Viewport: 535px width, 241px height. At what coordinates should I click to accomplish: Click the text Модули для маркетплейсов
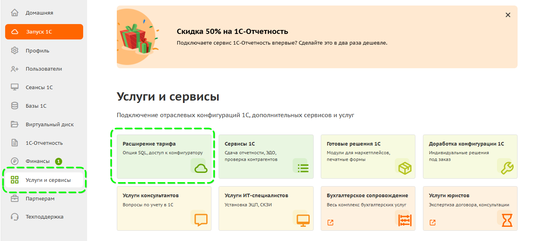click(358, 153)
